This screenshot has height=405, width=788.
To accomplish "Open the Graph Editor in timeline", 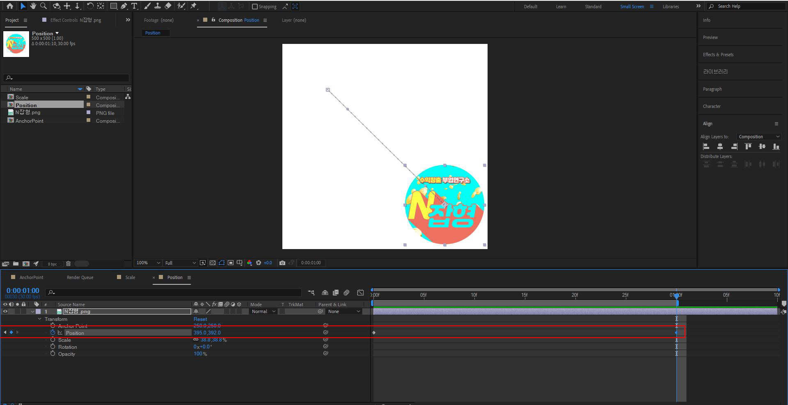I will click(360, 293).
